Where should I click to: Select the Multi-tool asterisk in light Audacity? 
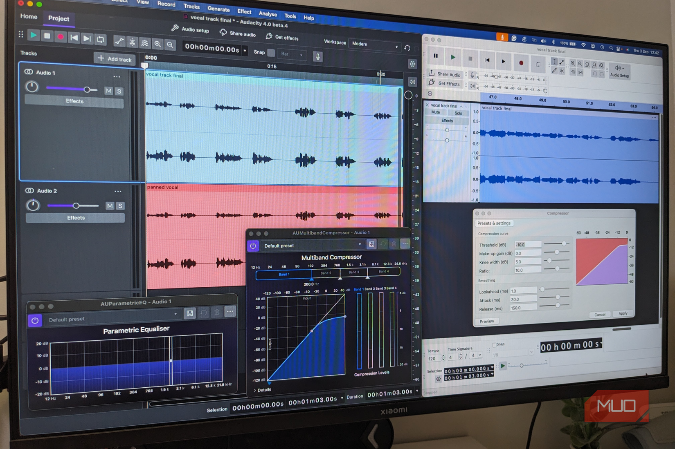(562, 71)
